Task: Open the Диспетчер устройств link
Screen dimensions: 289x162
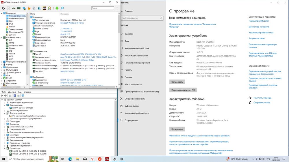Action: pyautogui.click(x=259, y=27)
